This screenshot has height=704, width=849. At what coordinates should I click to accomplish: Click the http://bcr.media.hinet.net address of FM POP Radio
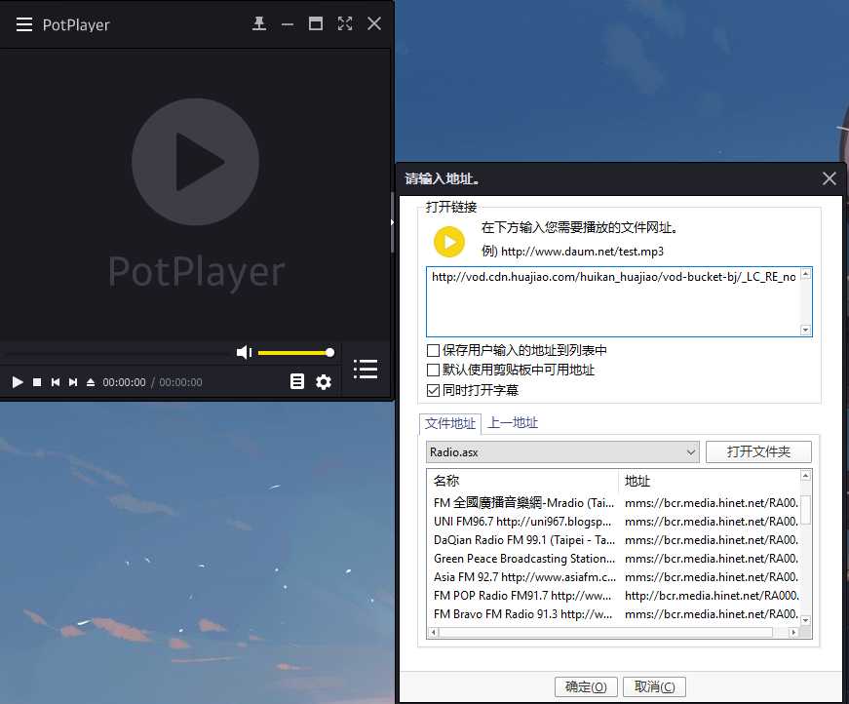pyautogui.click(x=712, y=596)
